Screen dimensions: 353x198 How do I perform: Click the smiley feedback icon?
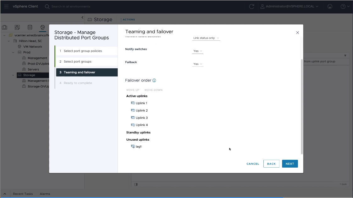(x=330, y=6)
